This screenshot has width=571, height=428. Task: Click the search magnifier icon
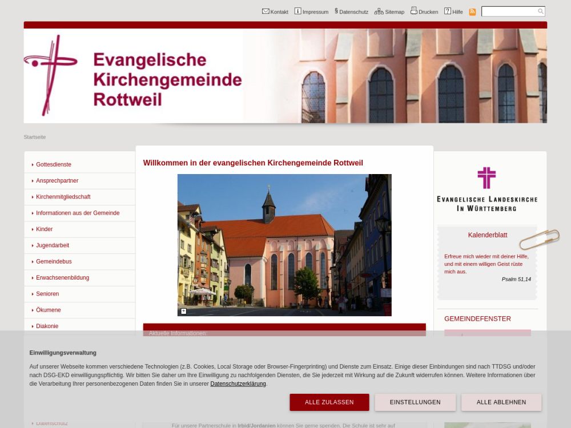coord(540,11)
